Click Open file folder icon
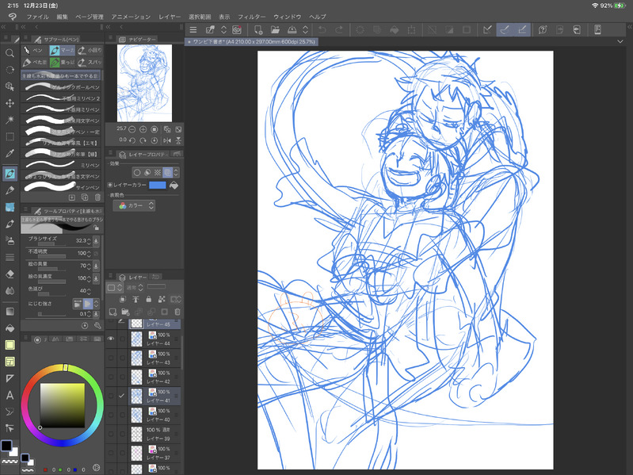Image resolution: width=633 pixels, height=475 pixels. pos(275,29)
